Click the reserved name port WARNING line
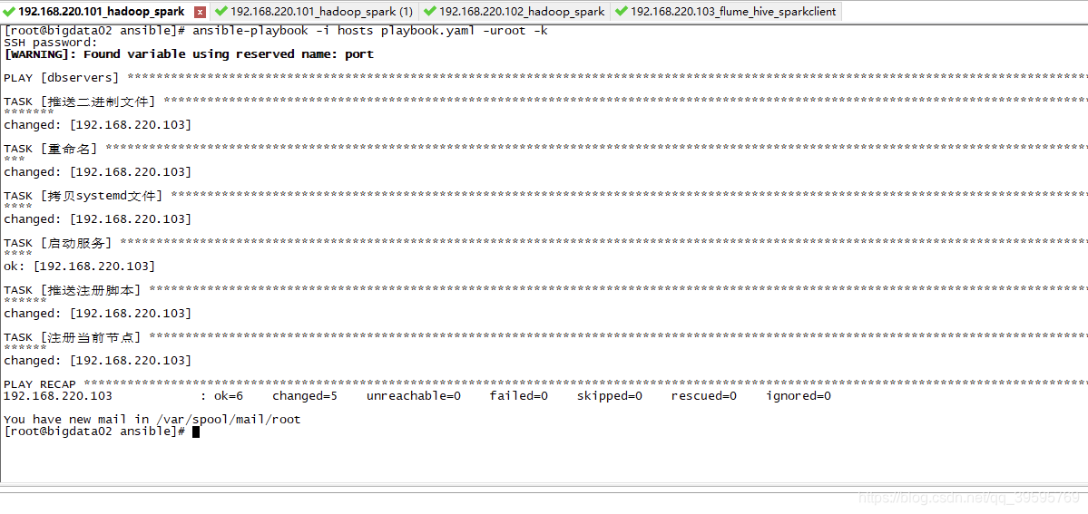Viewport: 1088px width, 514px height. (189, 54)
